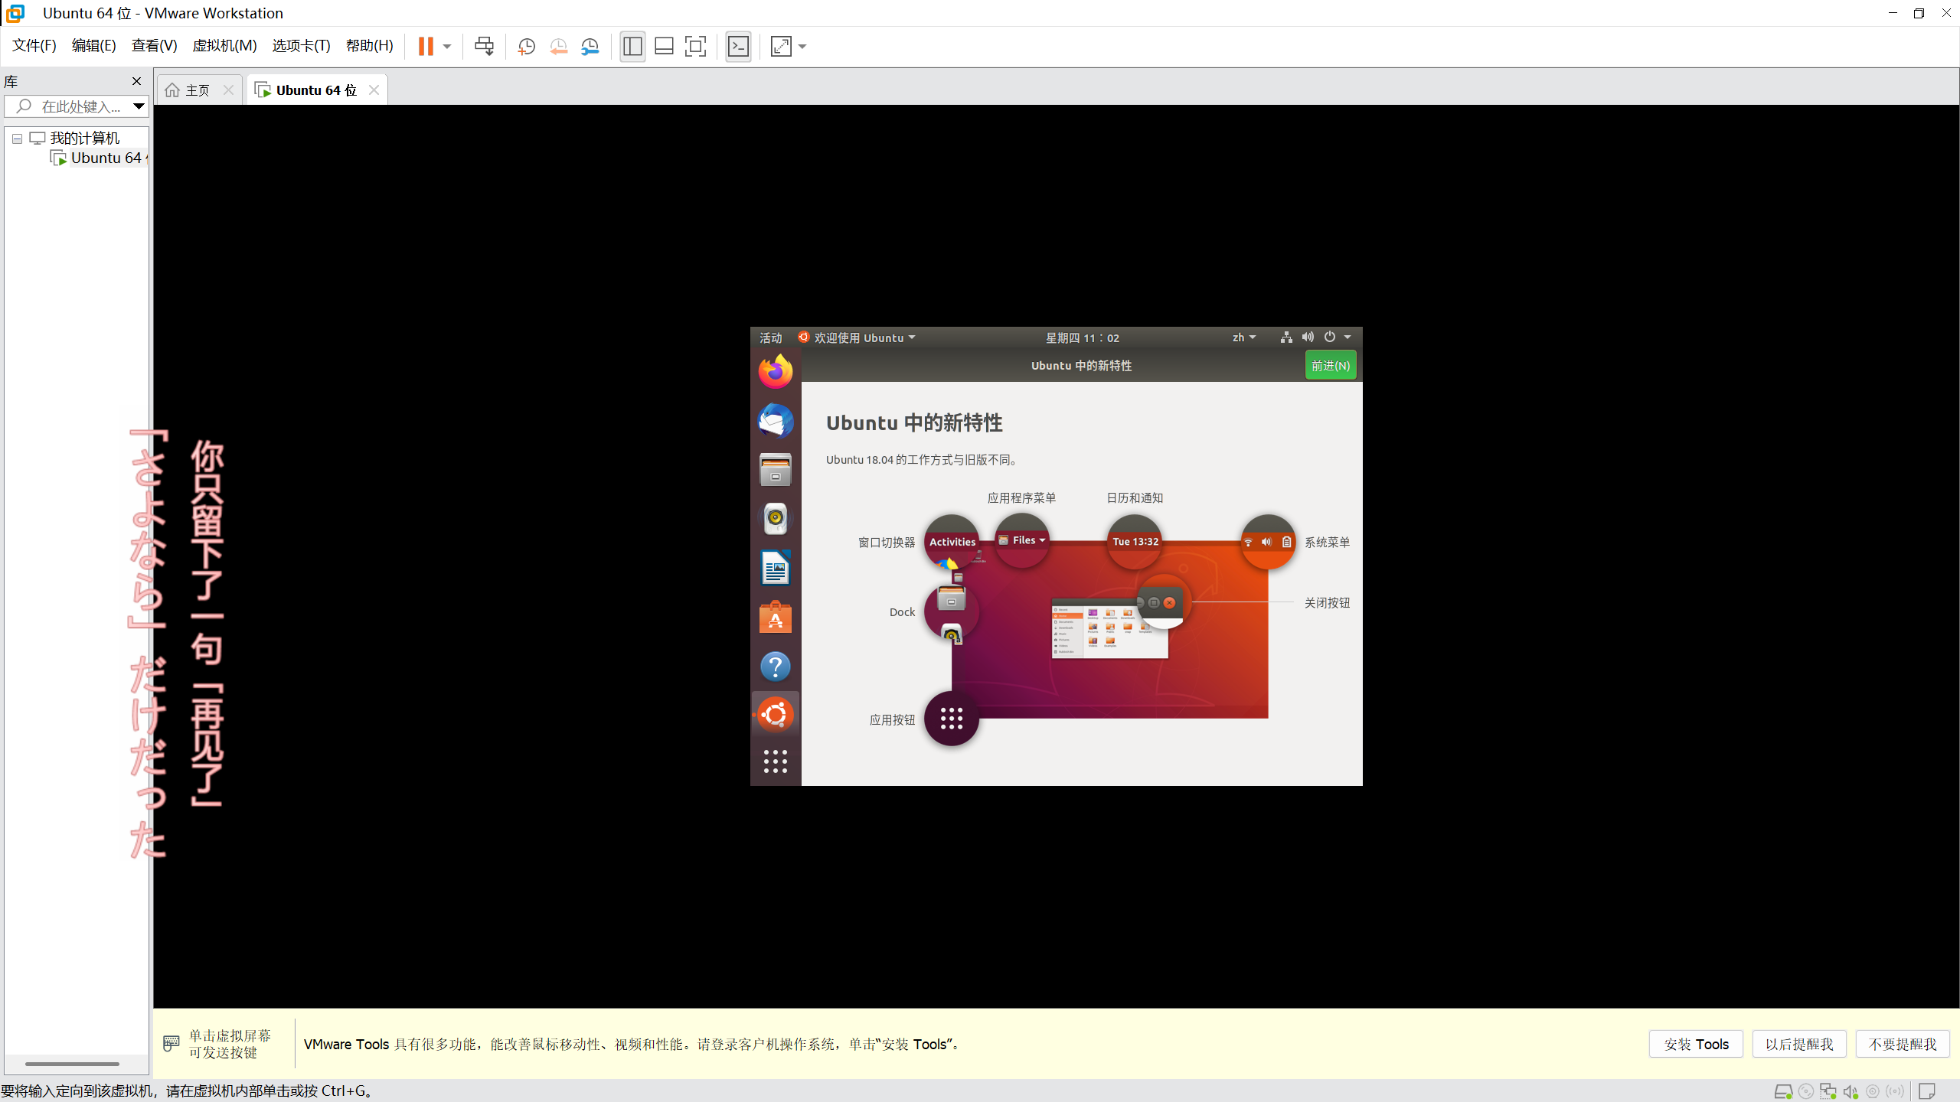
Task: Enter full screen mode icon
Action: (x=695, y=46)
